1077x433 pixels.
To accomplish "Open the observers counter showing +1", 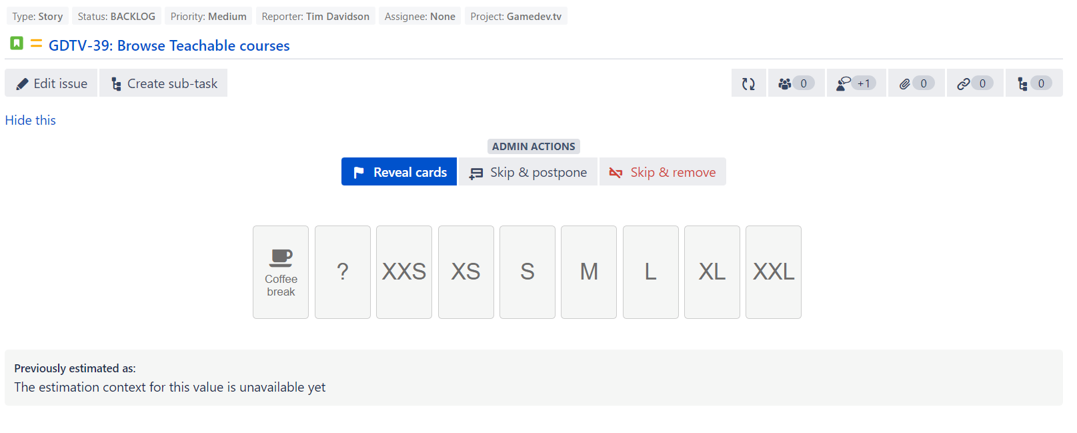I will pyautogui.click(x=856, y=83).
